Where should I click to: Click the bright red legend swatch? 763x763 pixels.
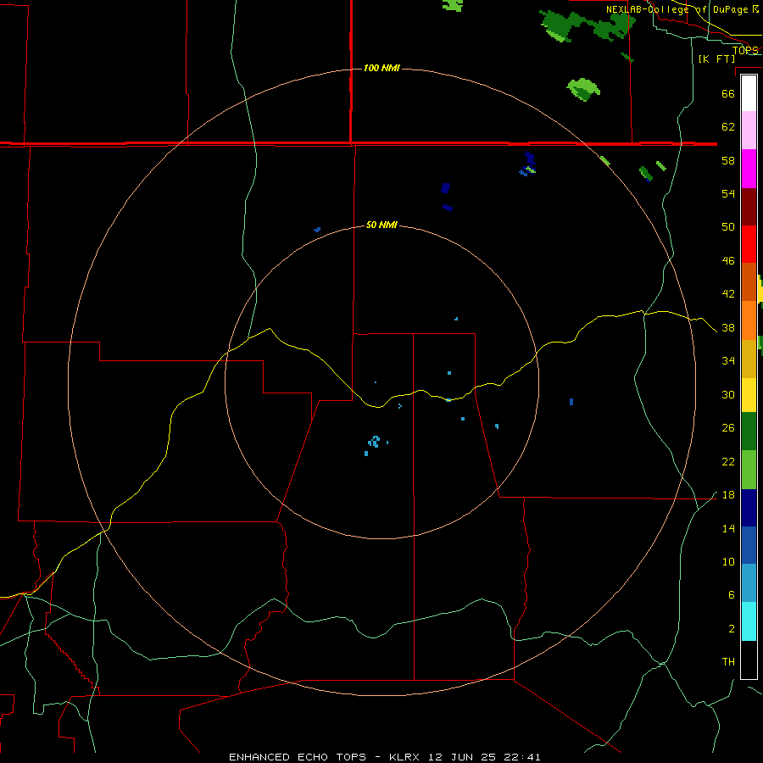(749, 244)
